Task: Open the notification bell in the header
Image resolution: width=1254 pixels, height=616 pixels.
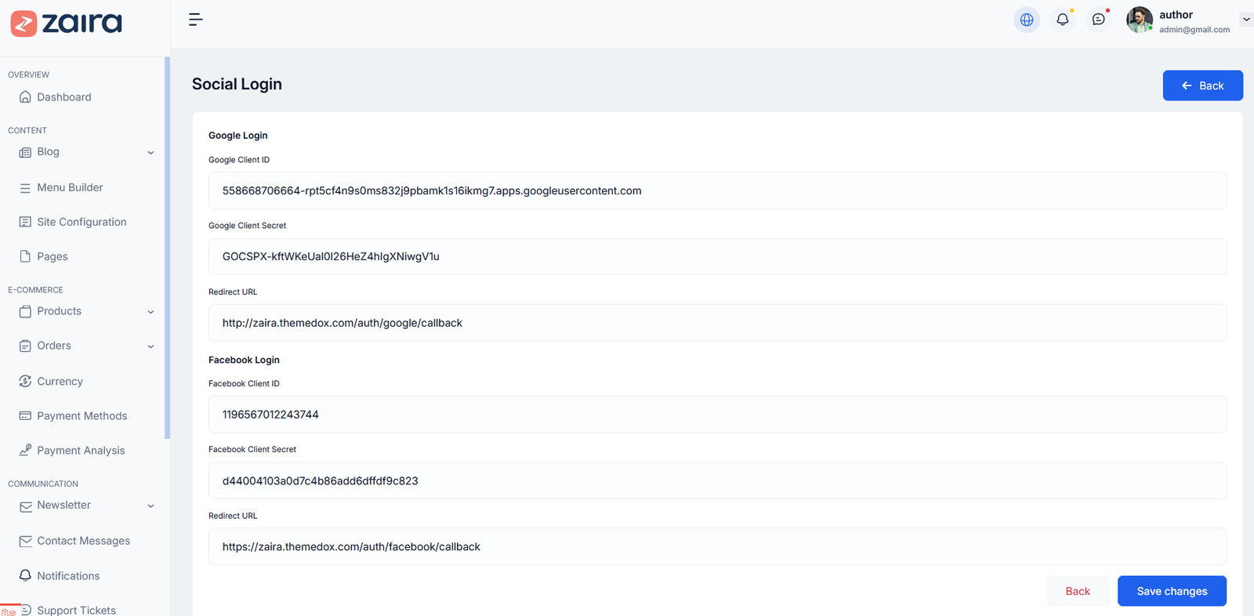Action: (x=1062, y=20)
